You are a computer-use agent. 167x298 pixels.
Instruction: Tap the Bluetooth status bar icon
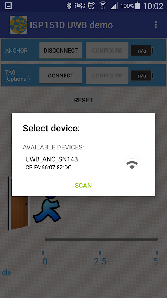(x=69, y=6)
